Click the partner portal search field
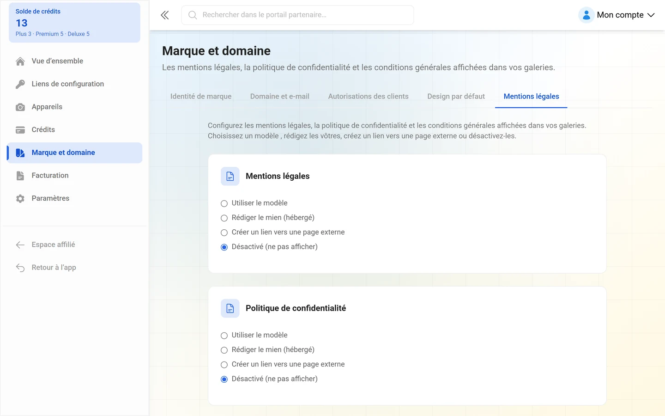Screen dimensions: 665x416 (x=298, y=15)
